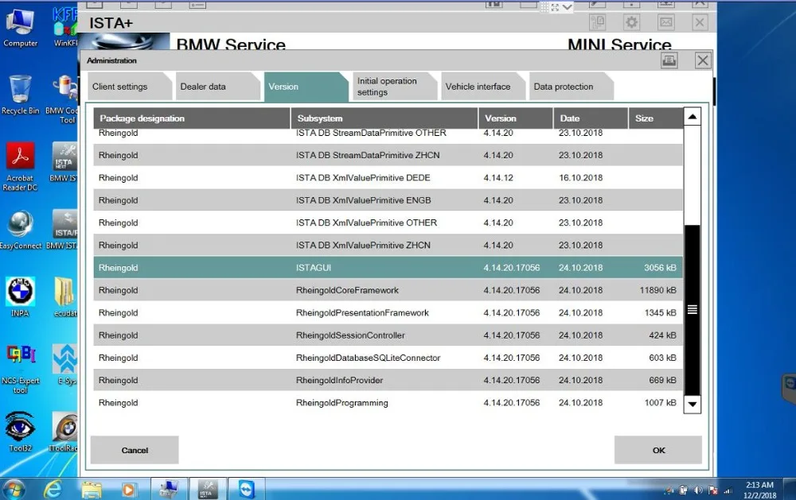The width and height of the screenshot is (796, 500).
Task: Click the Tool32 eye desktop icon
Action: pyautogui.click(x=21, y=432)
